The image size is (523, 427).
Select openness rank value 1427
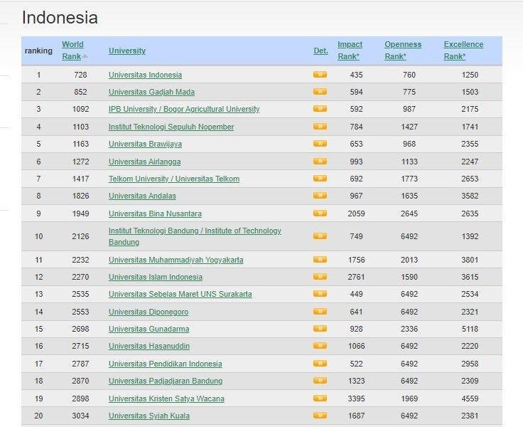(x=409, y=127)
